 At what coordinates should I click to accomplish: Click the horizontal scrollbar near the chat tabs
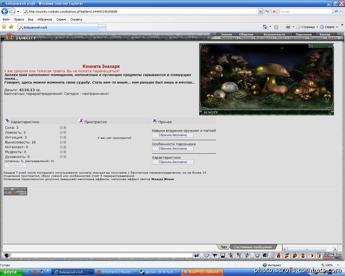[310, 249]
